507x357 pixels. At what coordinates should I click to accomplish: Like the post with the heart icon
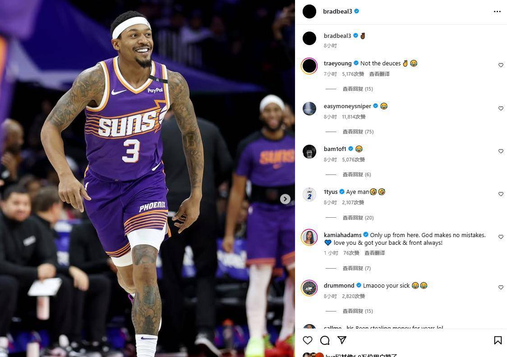tap(308, 340)
